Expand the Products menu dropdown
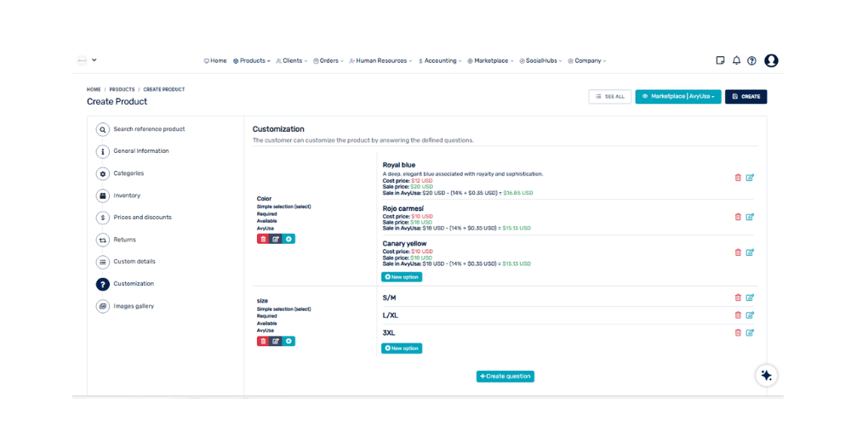This screenshot has height=425, width=851. [x=252, y=61]
